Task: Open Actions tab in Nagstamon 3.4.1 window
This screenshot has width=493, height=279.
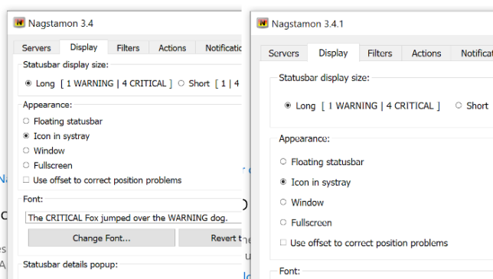Action: [x=426, y=53]
